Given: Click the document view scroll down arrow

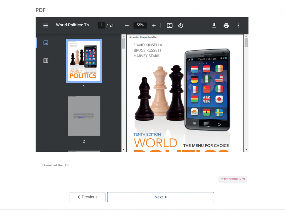Looking at the screenshot, I should 246,150.
